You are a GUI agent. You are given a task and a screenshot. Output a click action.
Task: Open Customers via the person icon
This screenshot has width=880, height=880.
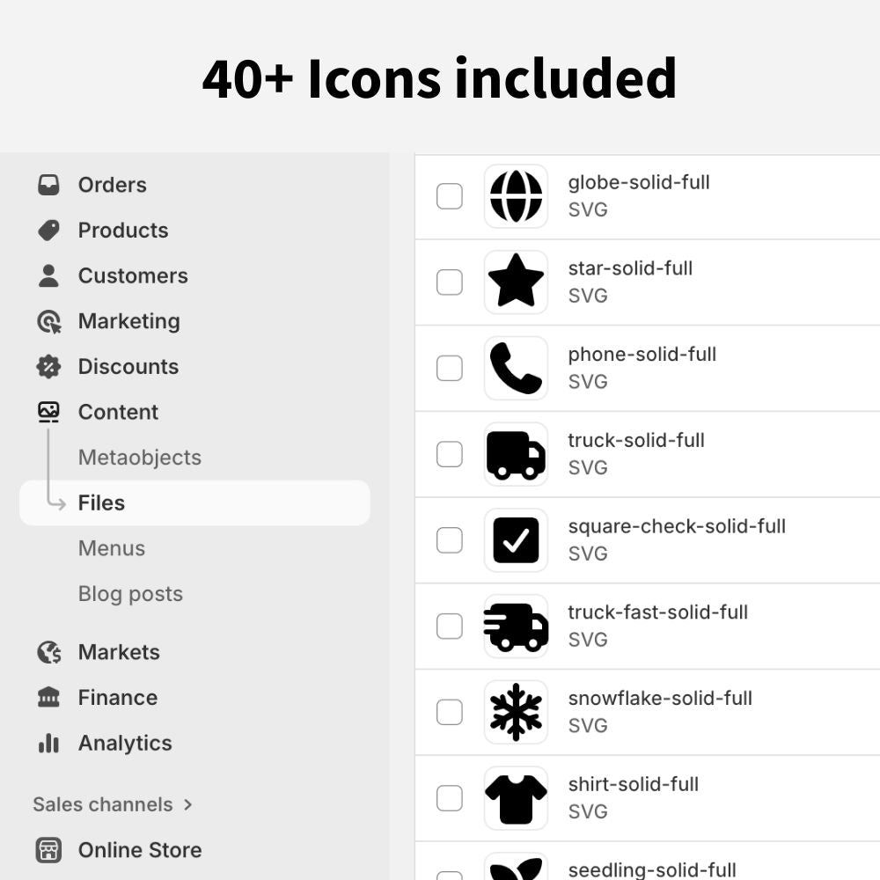[x=48, y=275]
